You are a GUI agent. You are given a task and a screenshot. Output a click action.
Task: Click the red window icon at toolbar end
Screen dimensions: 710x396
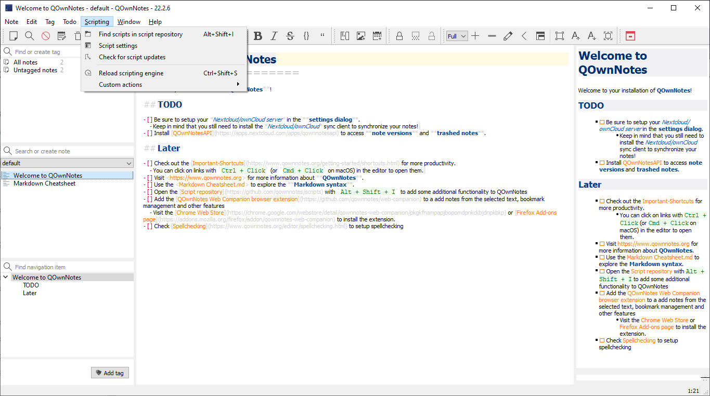coord(630,36)
